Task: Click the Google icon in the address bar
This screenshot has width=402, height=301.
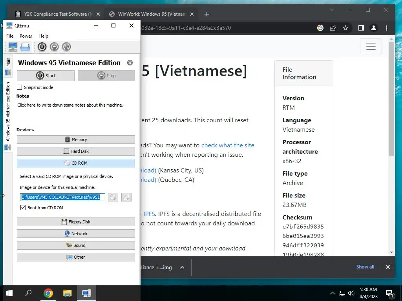Action: point(320,28)
